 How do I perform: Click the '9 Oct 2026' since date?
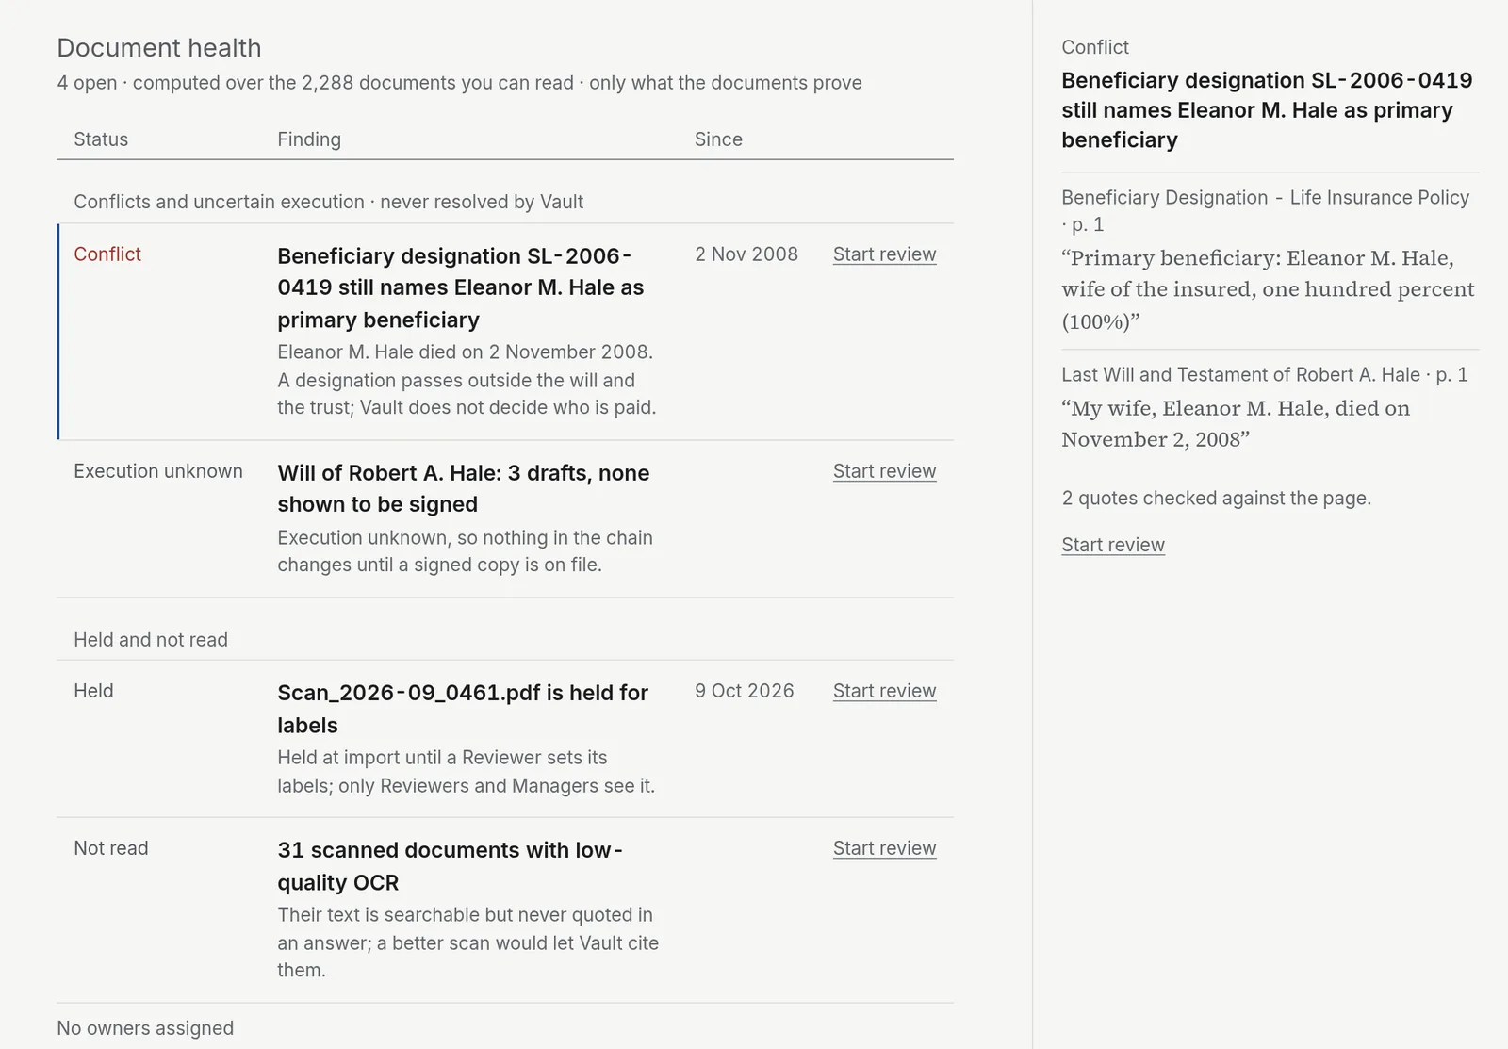click(745, 691)
